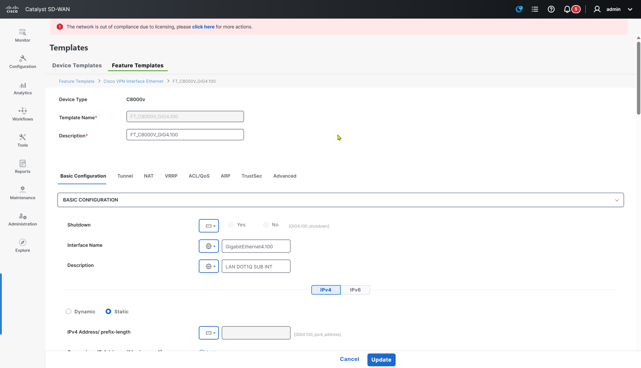This screenshot has height=368, width=641.
Task: Jump to the ARP tab
Action: tap(225, 176)
